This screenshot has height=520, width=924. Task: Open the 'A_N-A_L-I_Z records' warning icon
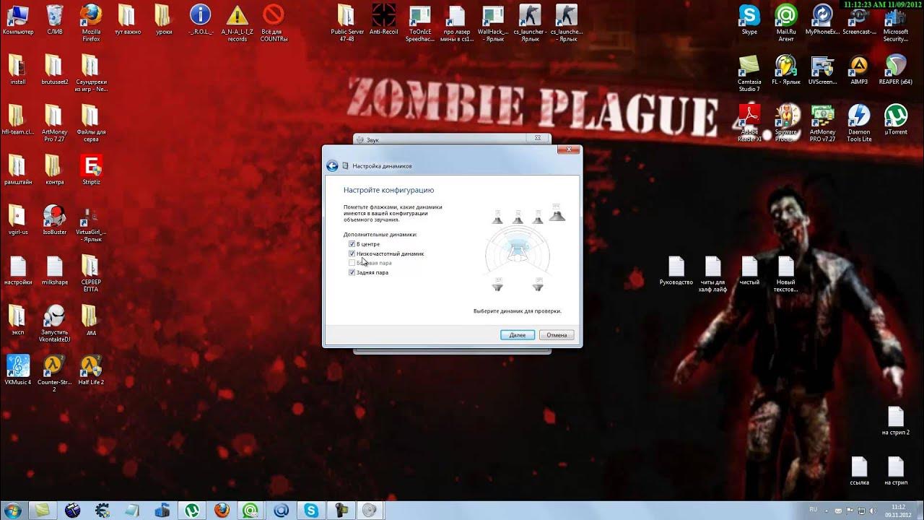coord(237,22)
